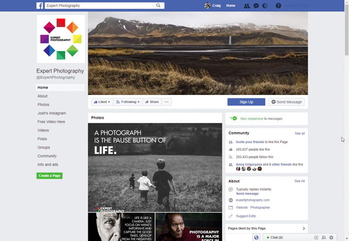This screenshot has width=349, height=241.
Task: Open Anna Grigoryeva's profile link
Action: pos(249,164)
